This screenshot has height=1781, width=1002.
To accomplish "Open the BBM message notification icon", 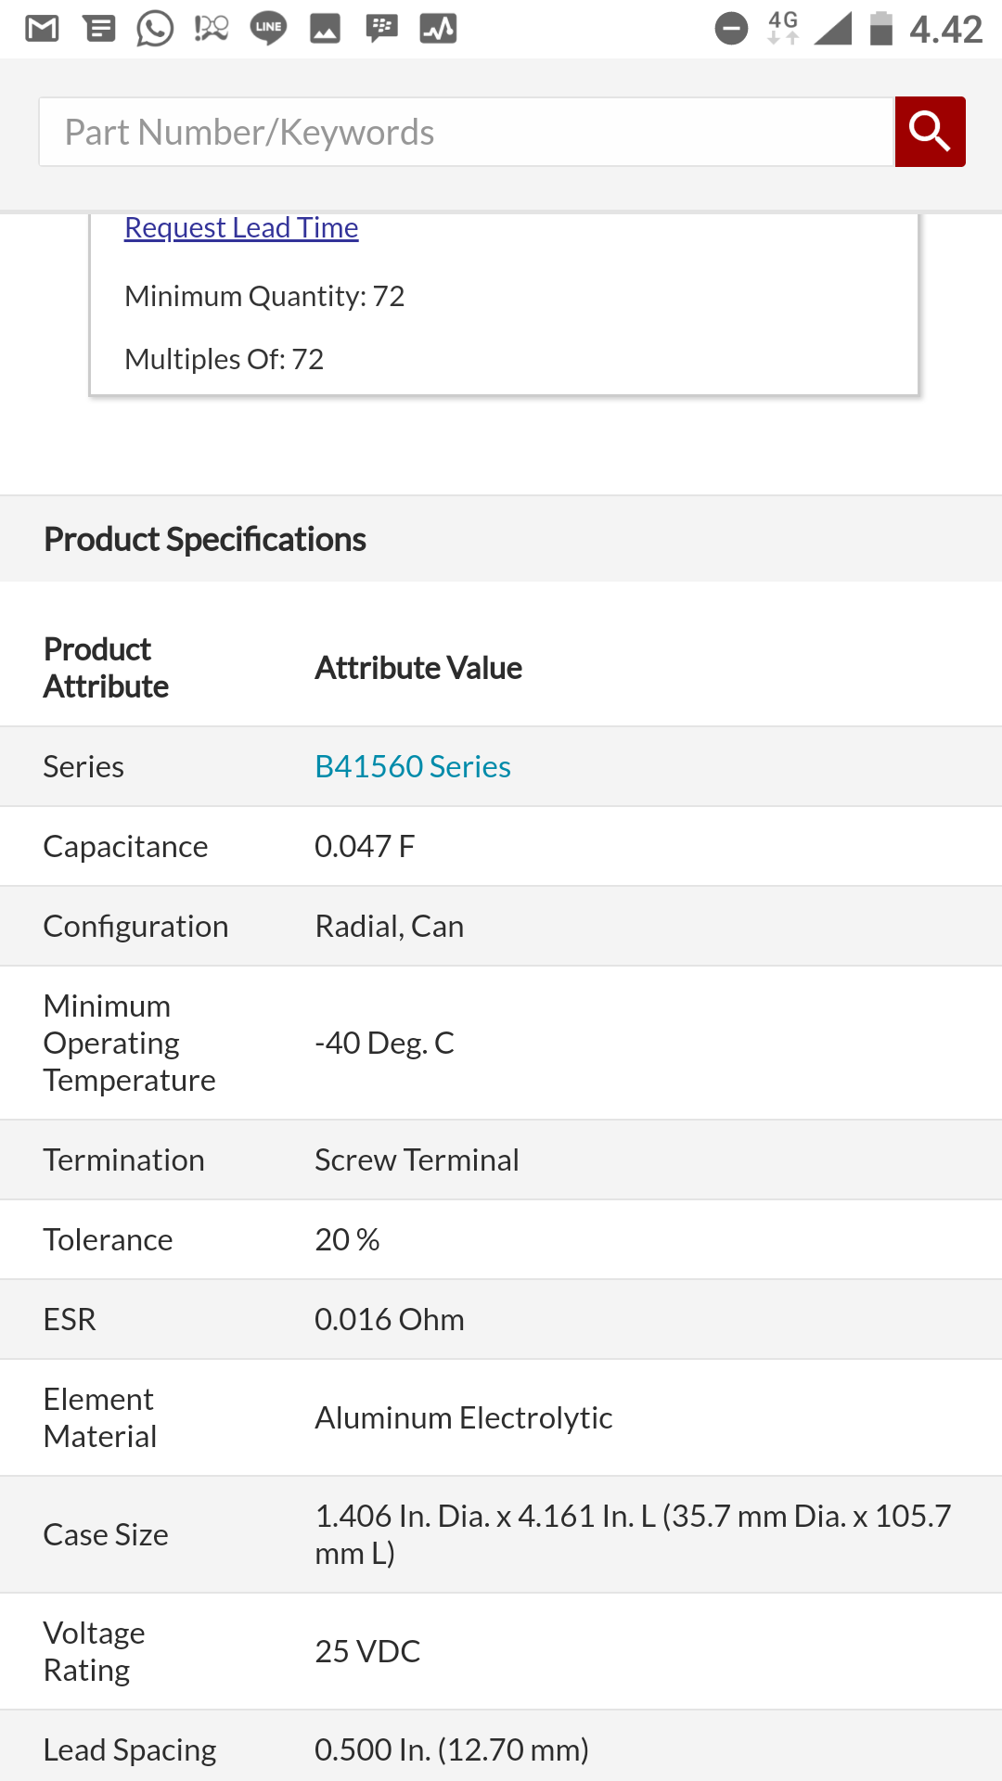I will [x=381, y=30].
